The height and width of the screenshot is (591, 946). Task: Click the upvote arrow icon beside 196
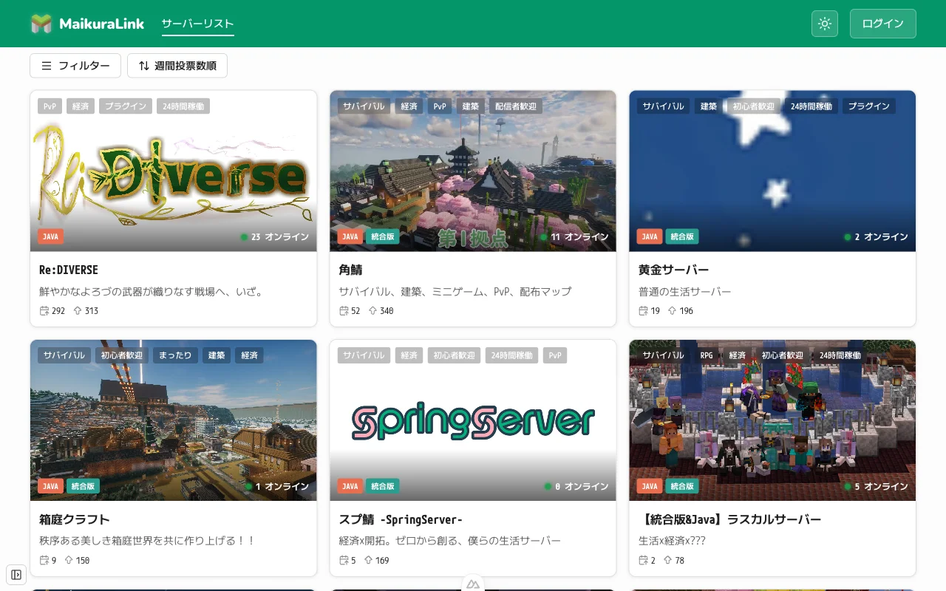[673, 311]
